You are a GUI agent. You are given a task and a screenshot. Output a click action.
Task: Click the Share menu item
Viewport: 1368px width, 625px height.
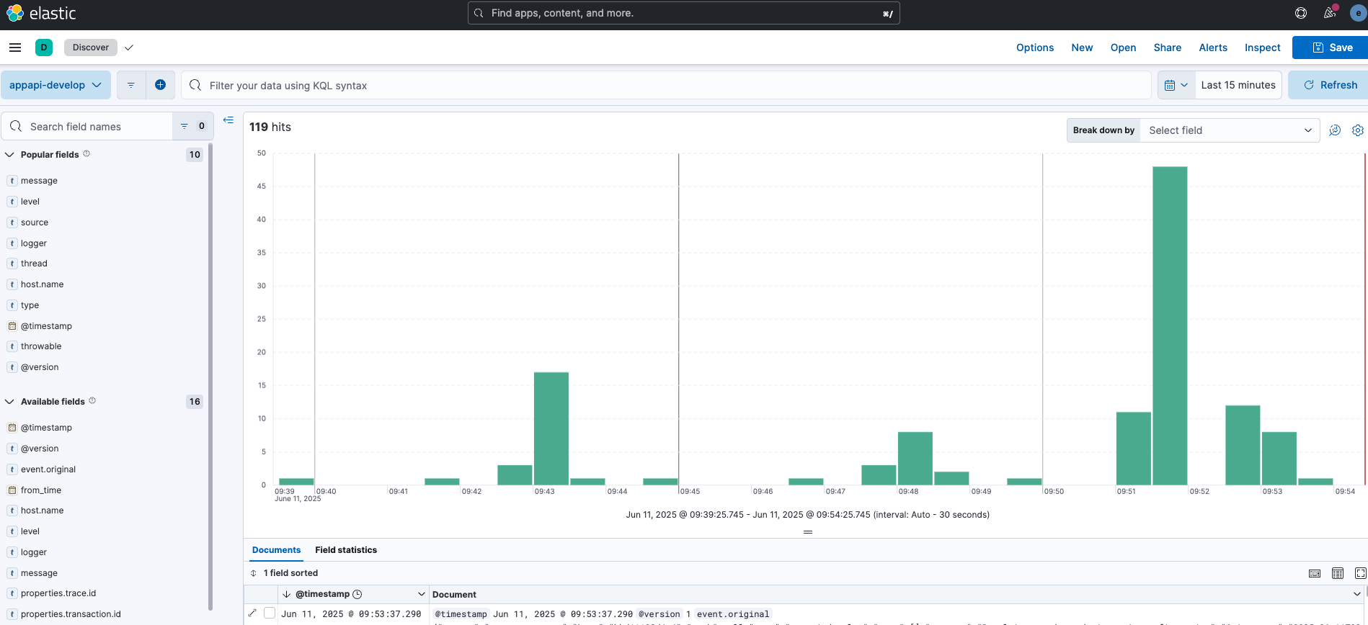click(1168, 48)
